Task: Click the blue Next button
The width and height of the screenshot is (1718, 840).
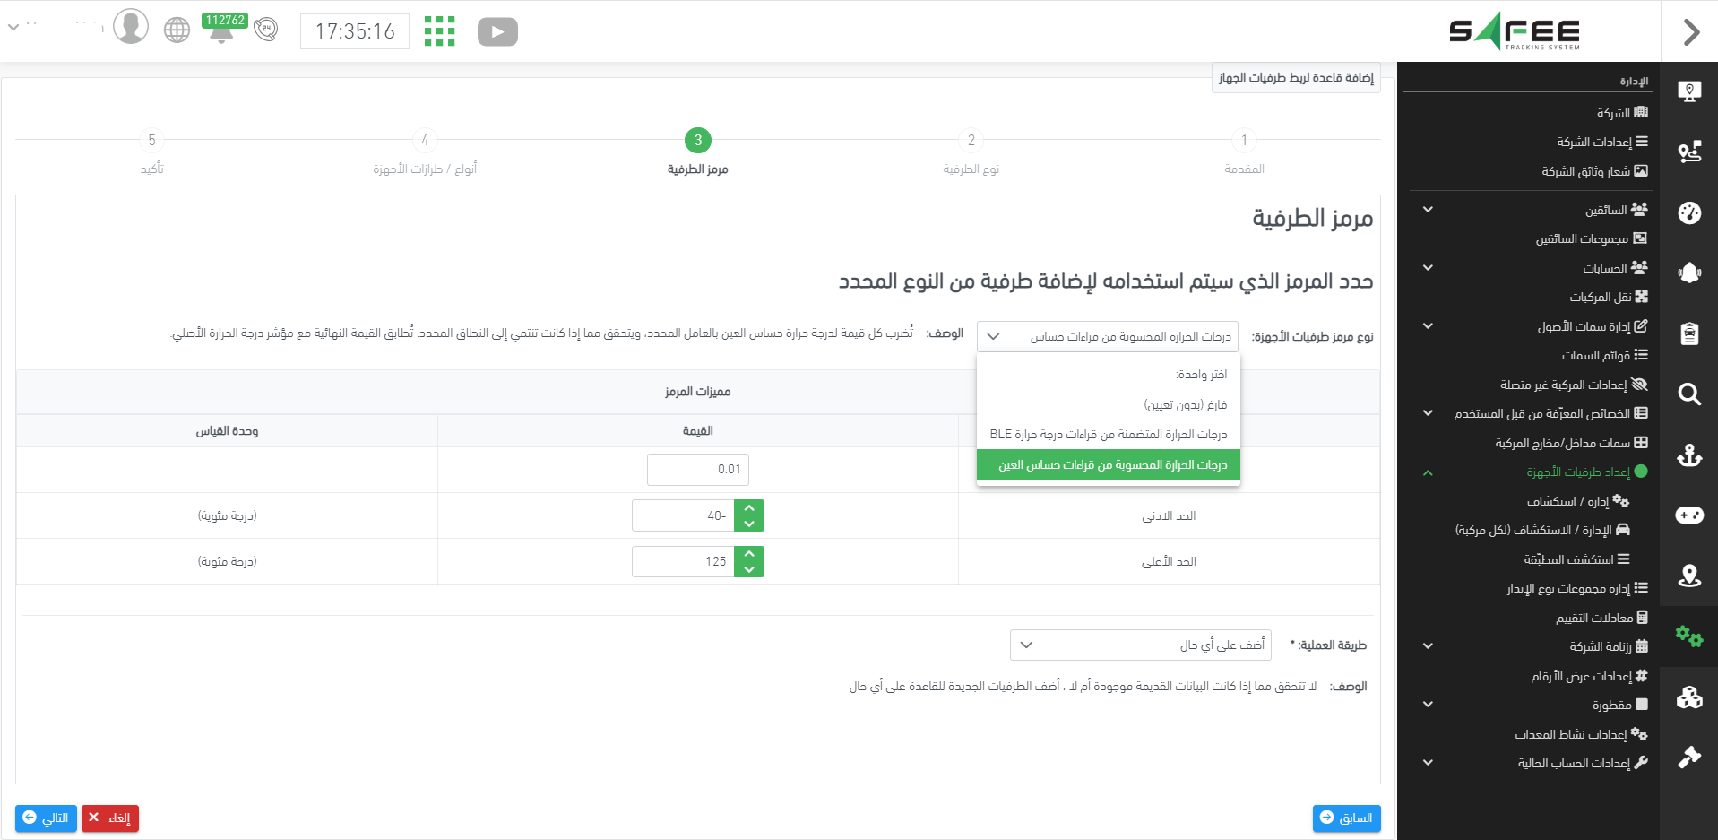Action: pos(46,818)
